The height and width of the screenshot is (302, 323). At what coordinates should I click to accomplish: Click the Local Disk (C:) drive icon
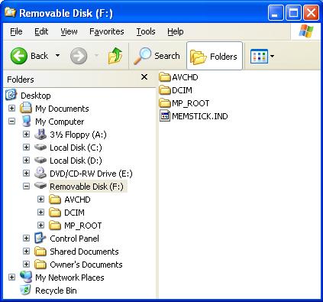click(x=40, y=147)
